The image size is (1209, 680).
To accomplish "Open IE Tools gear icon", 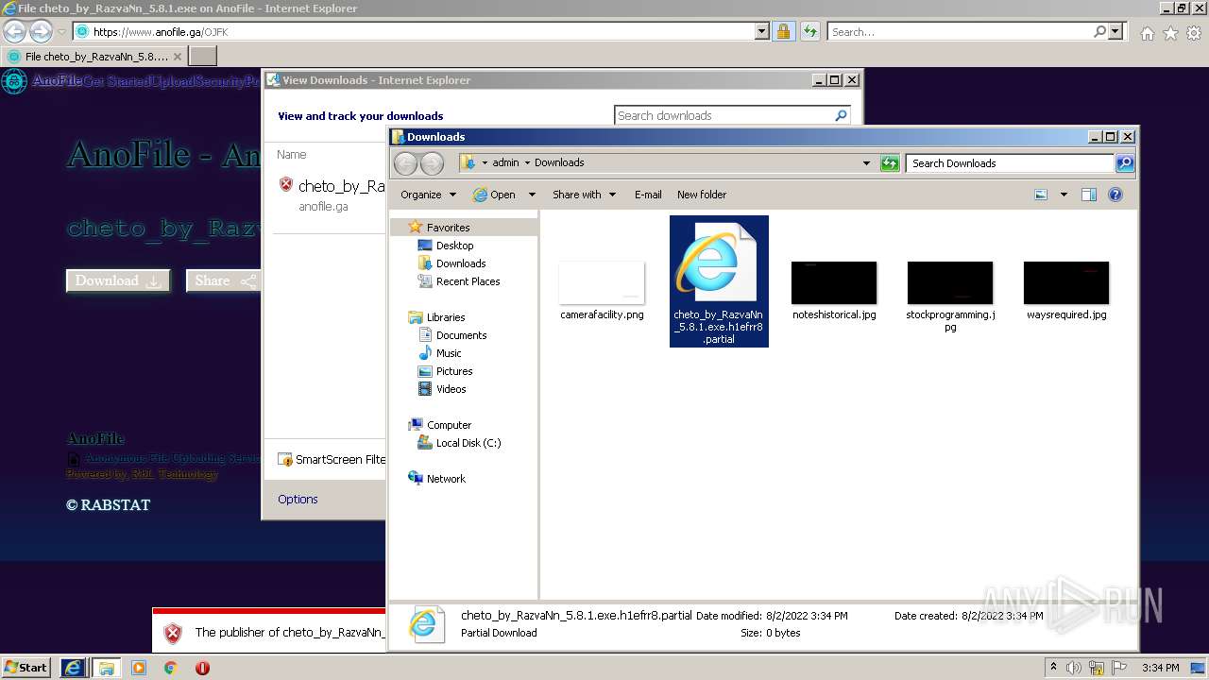I will [x=1194, y=33].
